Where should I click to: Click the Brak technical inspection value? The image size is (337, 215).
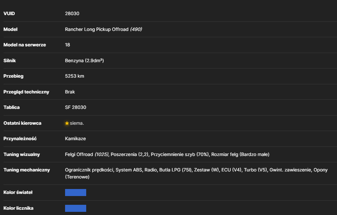[x=70, y=92]
